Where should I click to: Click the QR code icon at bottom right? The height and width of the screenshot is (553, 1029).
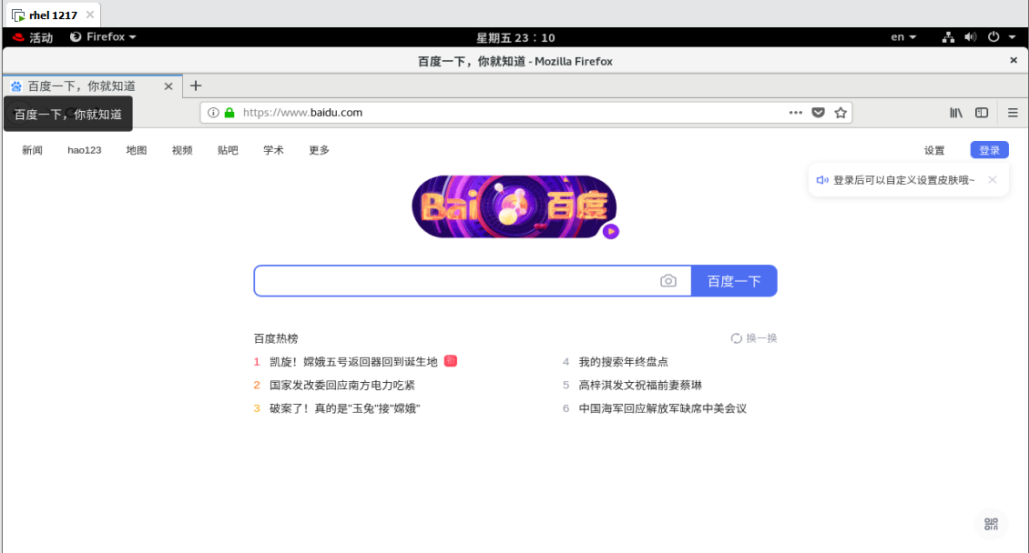(x=991, y=524)
